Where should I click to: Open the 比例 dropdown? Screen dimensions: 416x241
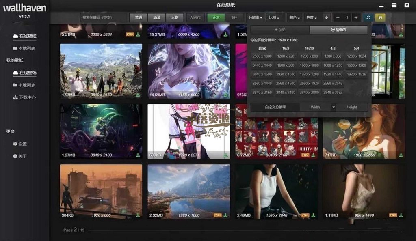pos(274,18)
